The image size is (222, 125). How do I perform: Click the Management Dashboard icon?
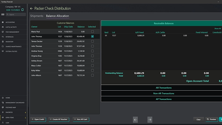point(3,102)
